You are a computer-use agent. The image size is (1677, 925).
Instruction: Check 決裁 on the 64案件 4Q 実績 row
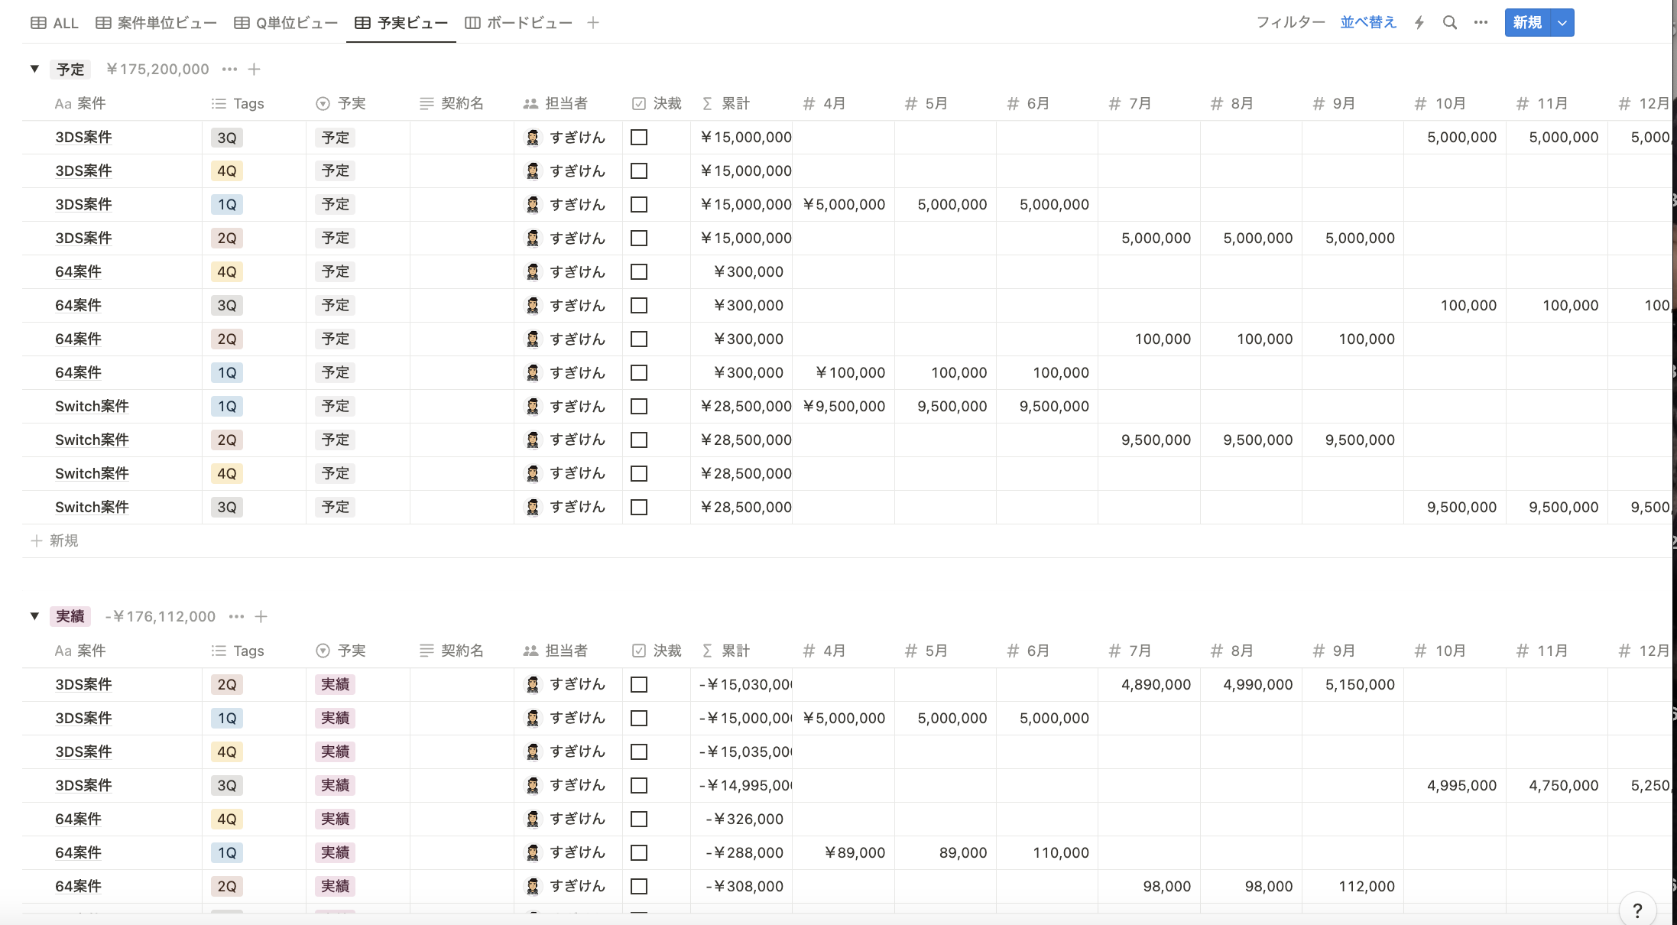640,819
